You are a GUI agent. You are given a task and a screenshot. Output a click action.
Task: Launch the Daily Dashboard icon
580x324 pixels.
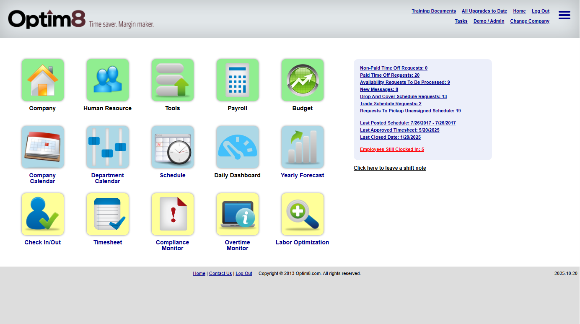(x=237, y=147)
